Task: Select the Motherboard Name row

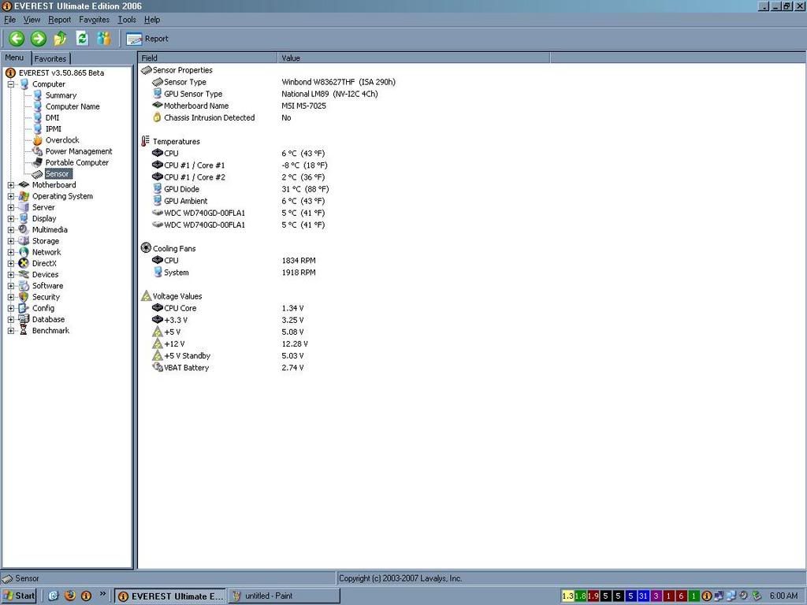Action: pos(240,106)
